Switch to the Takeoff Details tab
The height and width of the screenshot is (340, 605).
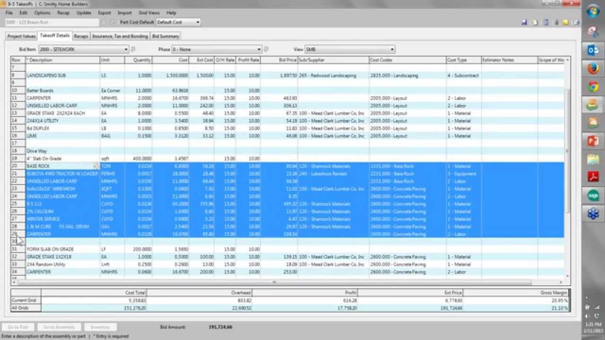(x=55, y=35)
